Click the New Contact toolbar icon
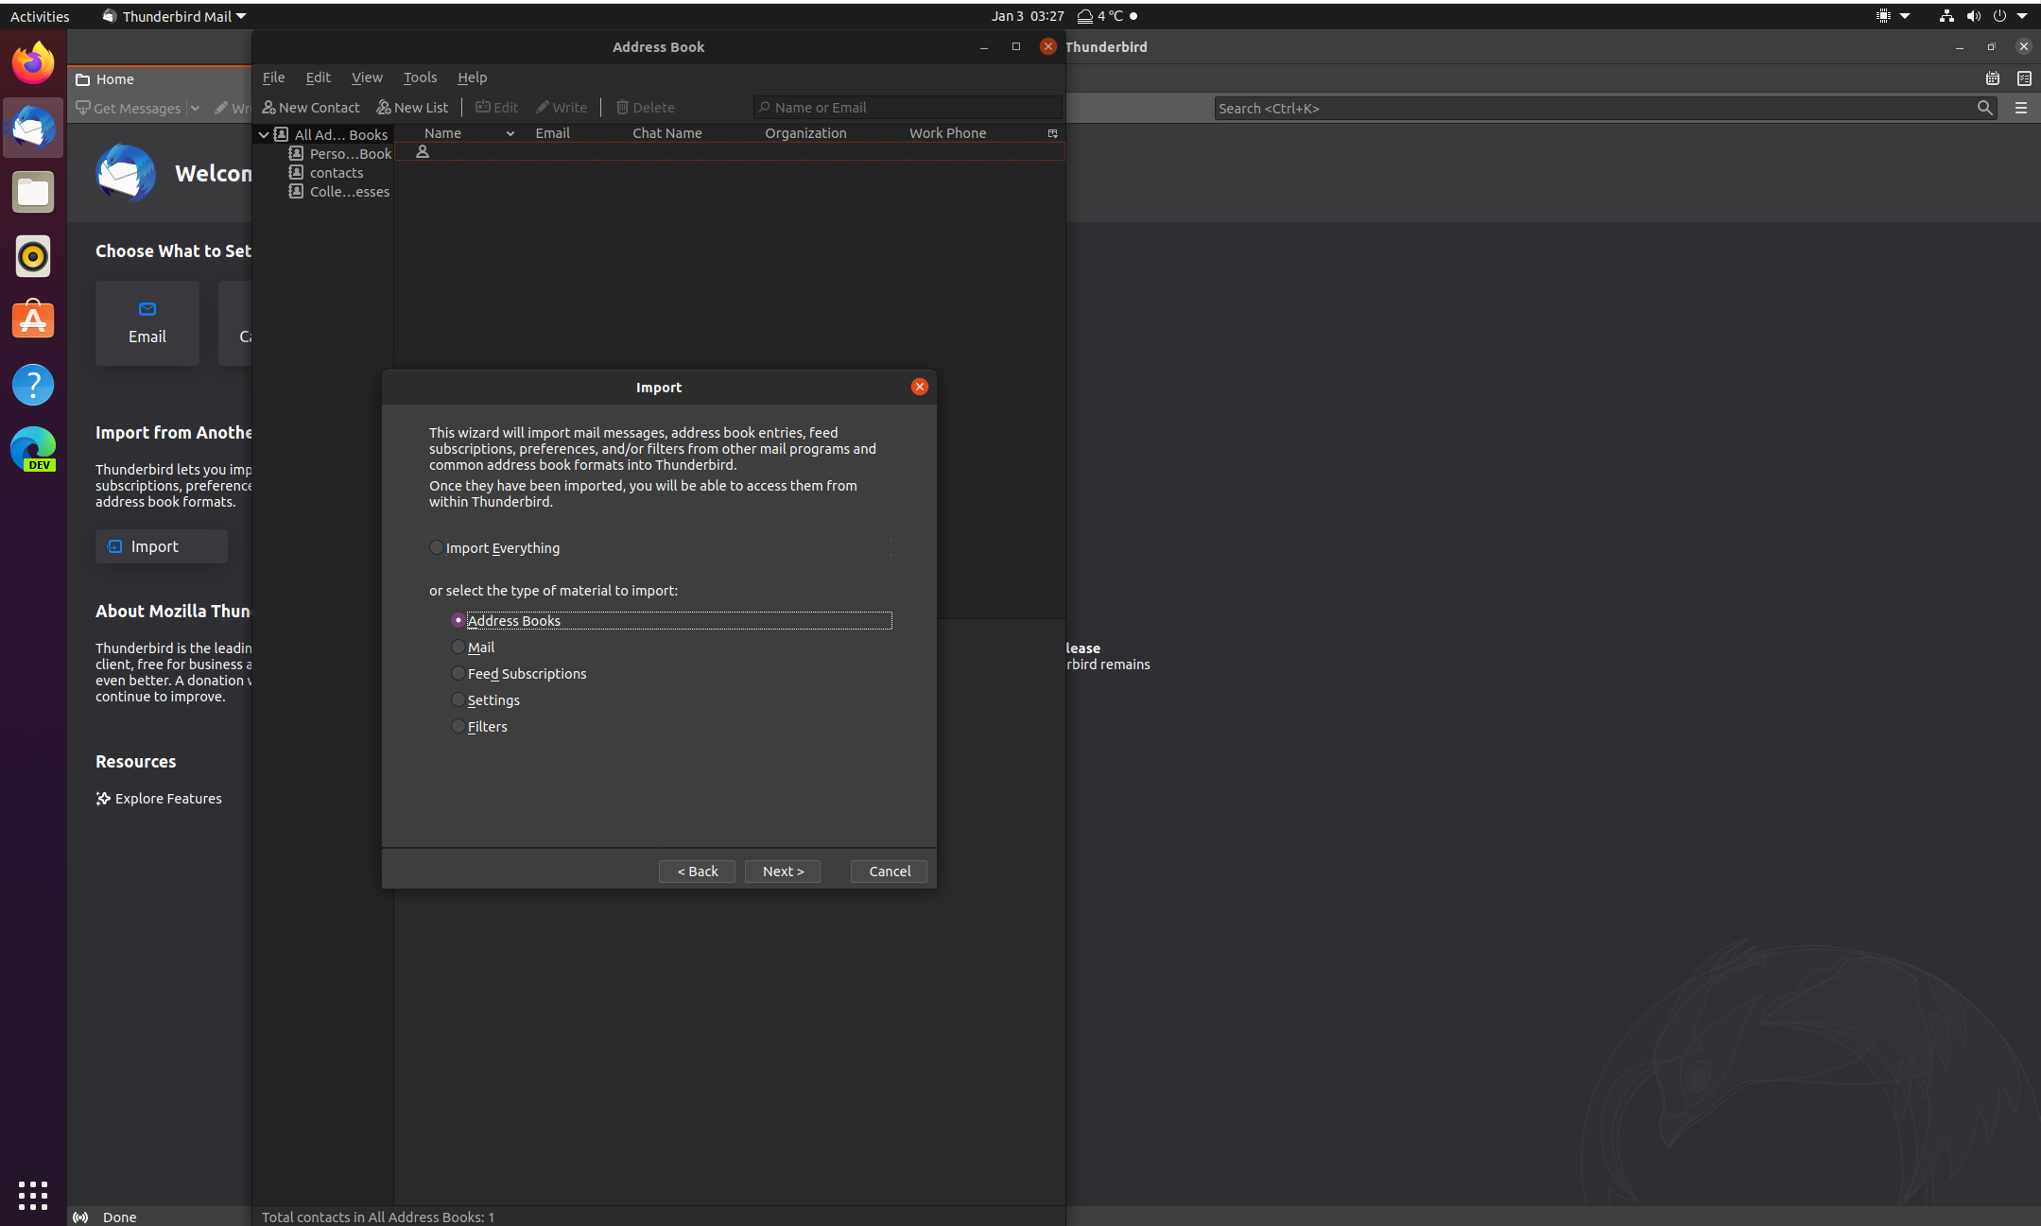This screenshot has width=2041, height=1226. pyautogui.click(x=269, y=107)
